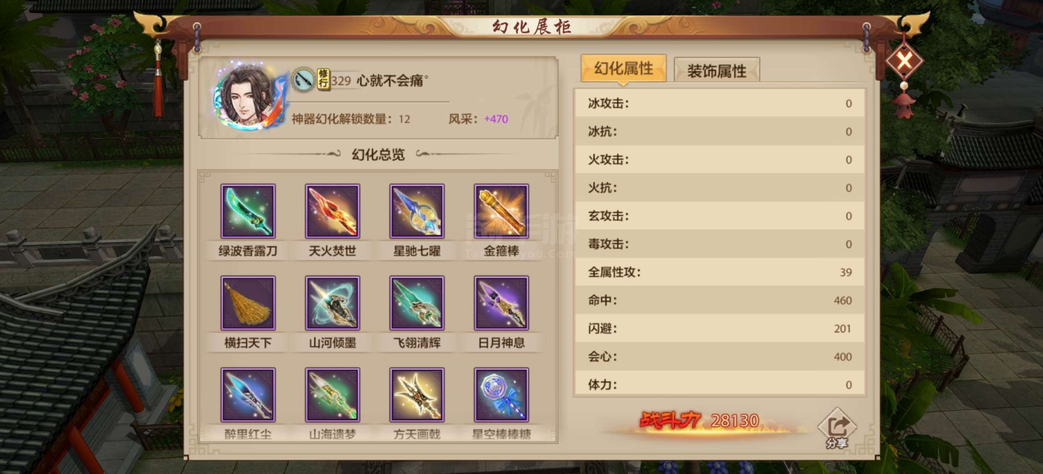
Task: Switch to the 装饰属性 tab
Action: [x=716, y=70]
